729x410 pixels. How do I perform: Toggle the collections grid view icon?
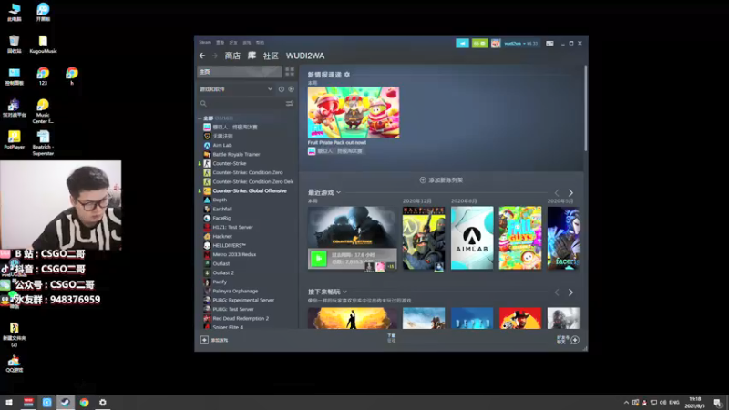290,72
